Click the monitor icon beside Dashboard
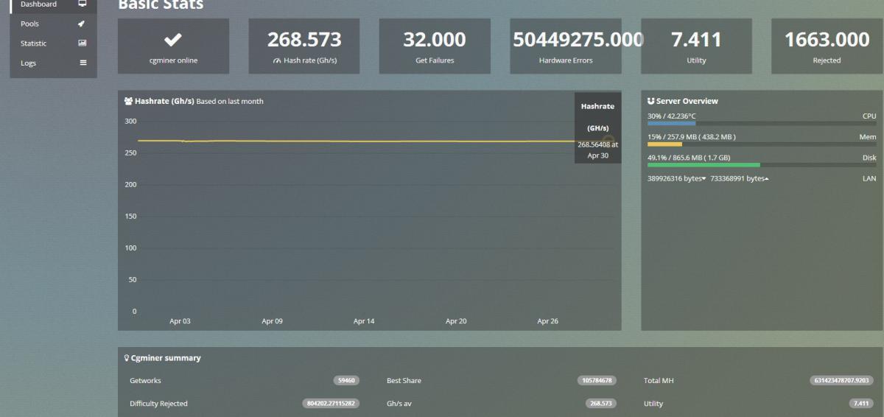The image size is (884, 417). point(83,4)
